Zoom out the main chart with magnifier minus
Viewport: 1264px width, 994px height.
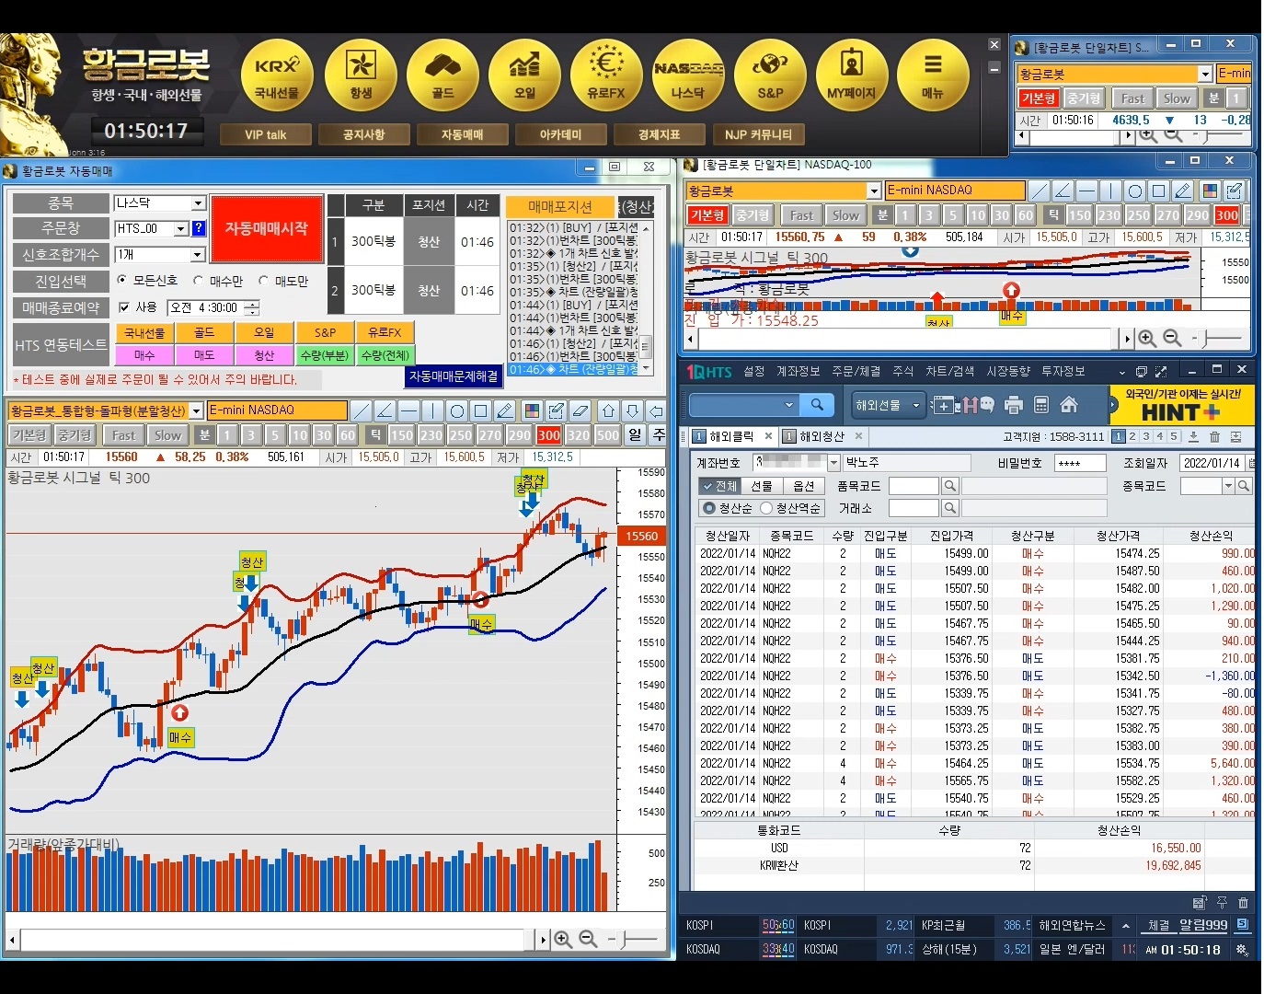588,939
